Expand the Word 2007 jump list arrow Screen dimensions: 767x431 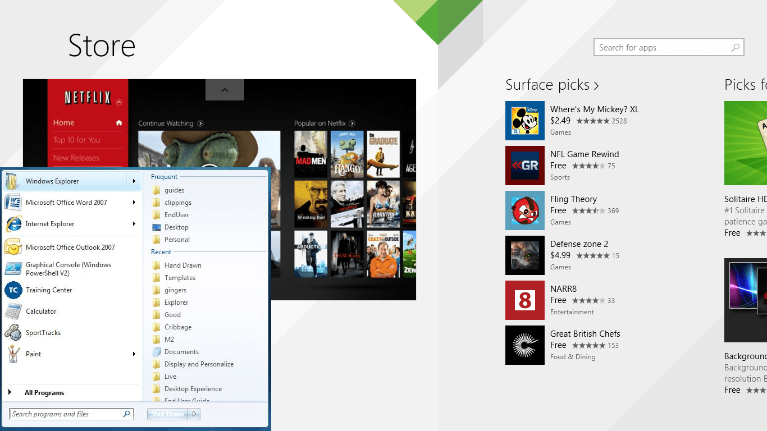134,203
